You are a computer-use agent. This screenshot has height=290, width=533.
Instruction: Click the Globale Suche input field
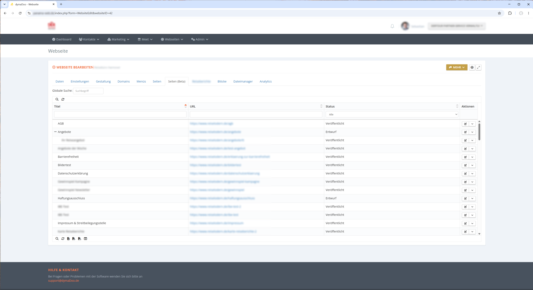tap(88, 91)
